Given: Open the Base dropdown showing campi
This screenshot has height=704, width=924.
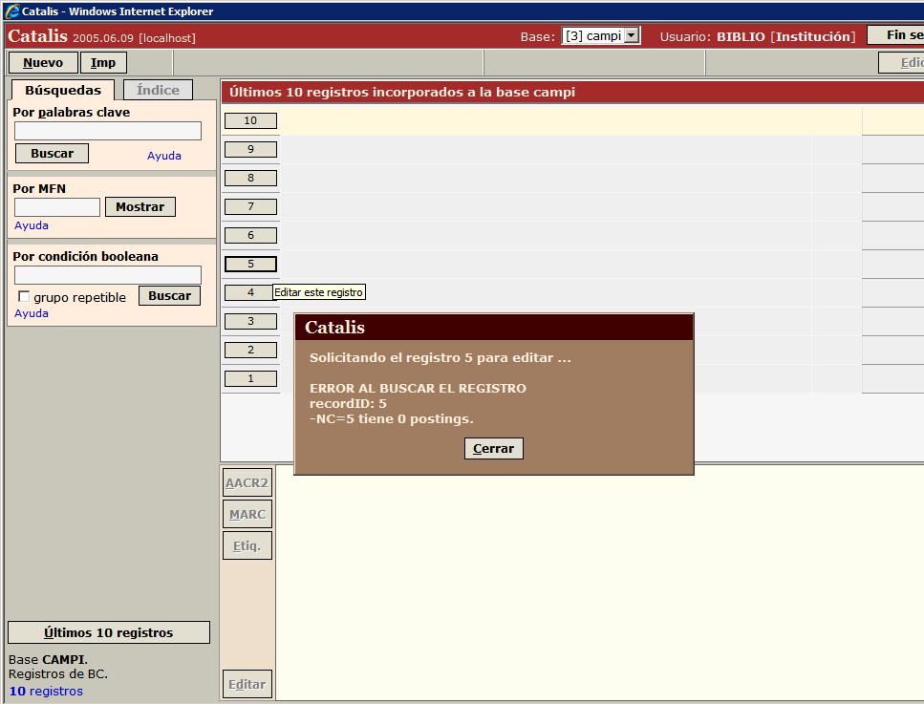Looking at the screenshot, I should pos(600,36).
